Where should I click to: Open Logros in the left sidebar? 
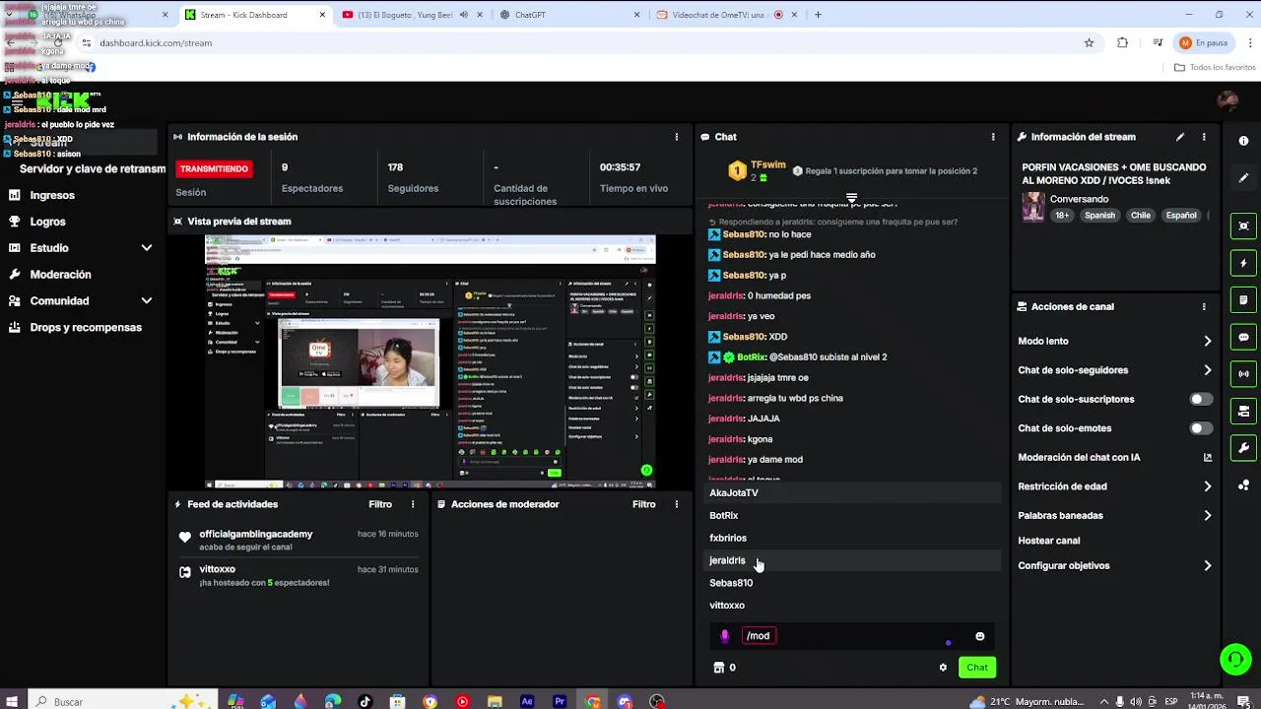47,222
